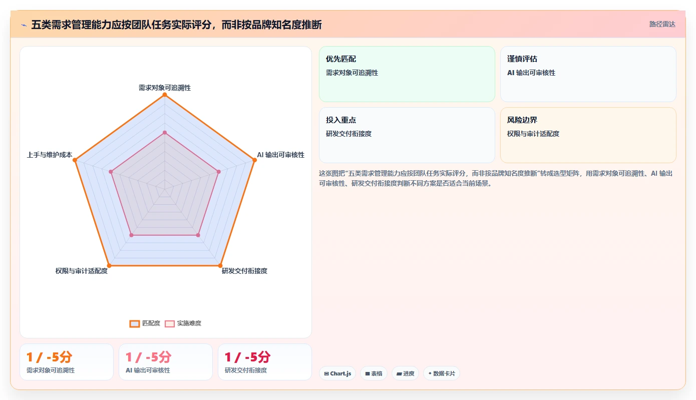Toggle the 实施难度 dataset in the chart legend

tap(183, 323)
